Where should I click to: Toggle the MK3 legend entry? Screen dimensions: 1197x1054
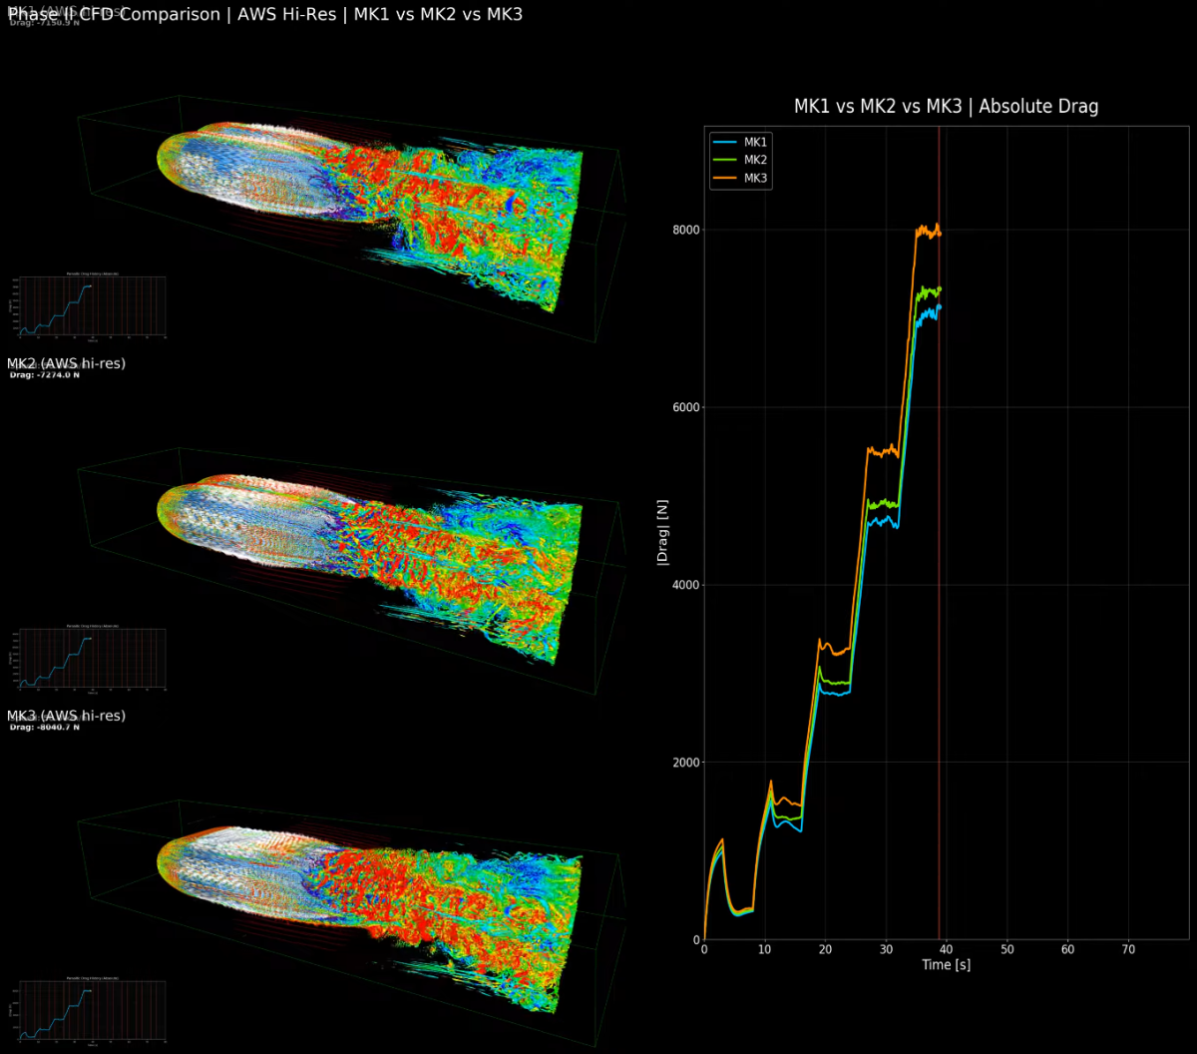753,178
